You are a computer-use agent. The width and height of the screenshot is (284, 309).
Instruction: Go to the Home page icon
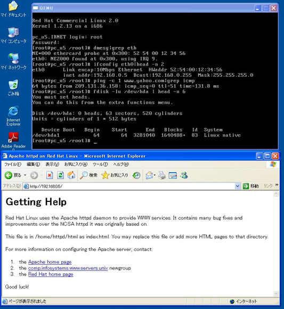click(x=71, y=175)
